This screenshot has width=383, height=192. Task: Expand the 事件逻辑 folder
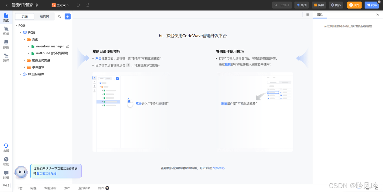(25, 67)
